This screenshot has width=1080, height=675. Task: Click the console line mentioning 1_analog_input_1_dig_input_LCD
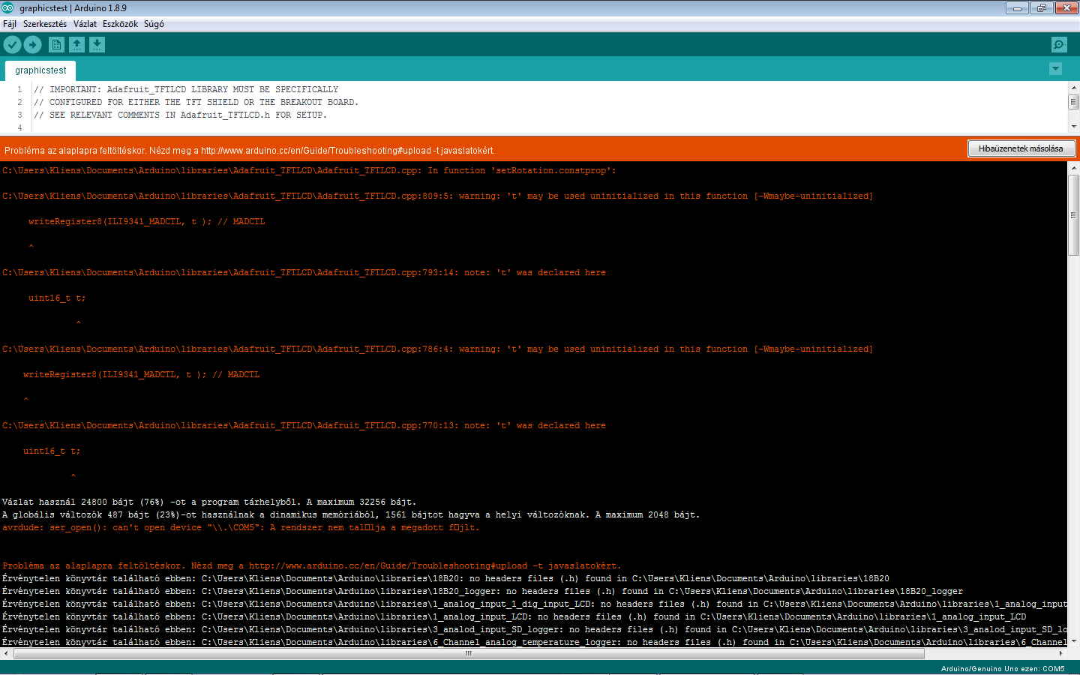[x=535, y=604]
